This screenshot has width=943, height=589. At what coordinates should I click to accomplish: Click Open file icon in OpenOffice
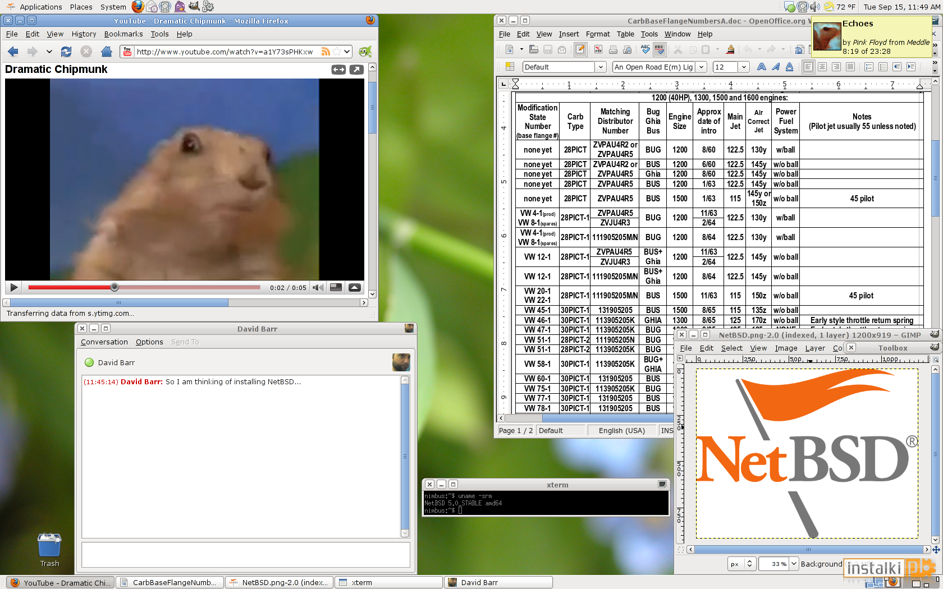coord(534,50)
